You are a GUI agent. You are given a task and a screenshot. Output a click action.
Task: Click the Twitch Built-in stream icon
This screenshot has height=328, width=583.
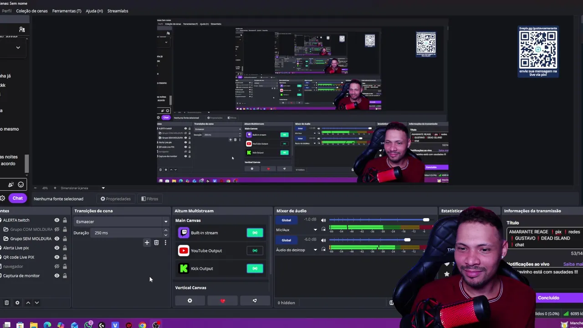[184, 233]
